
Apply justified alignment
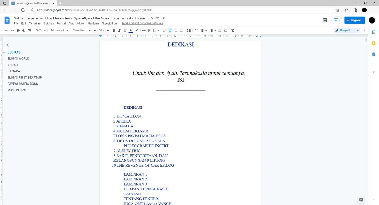tap(181, 31)
